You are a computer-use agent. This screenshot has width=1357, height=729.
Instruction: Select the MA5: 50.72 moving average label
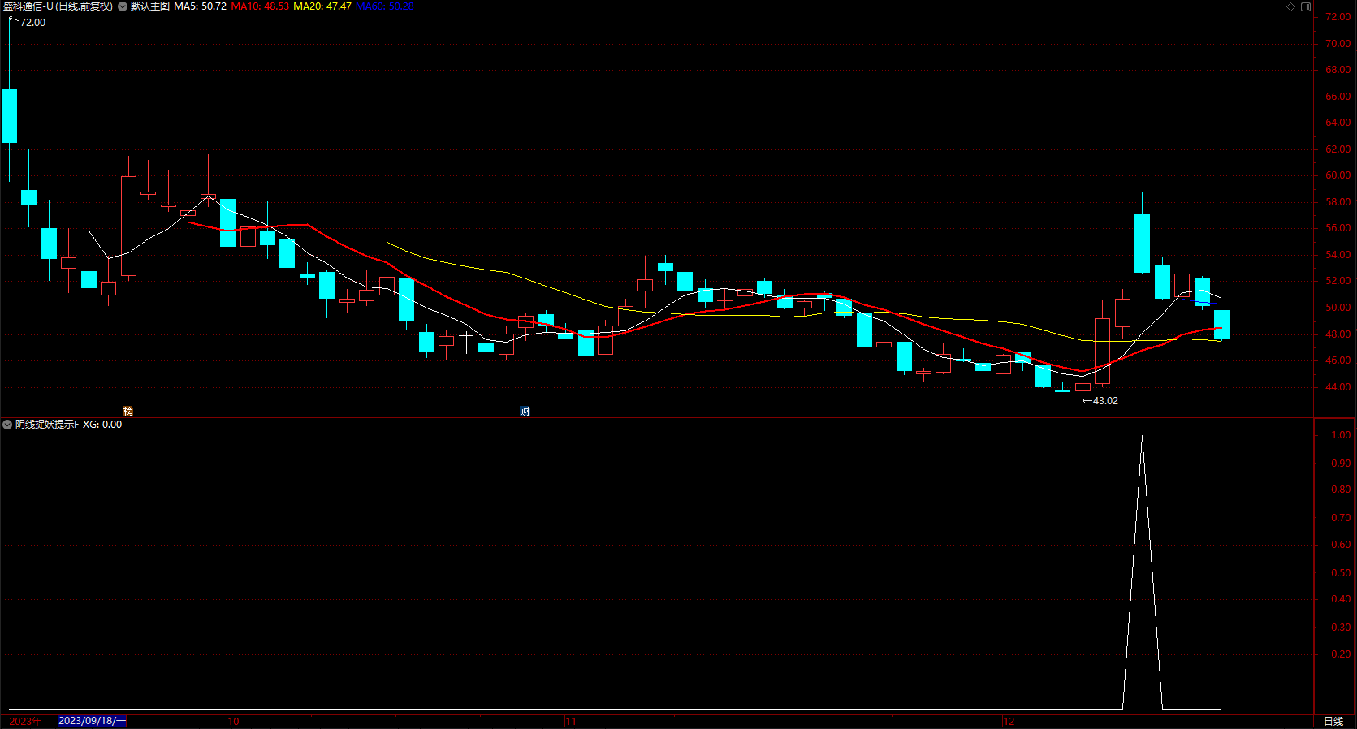(200, 6)
